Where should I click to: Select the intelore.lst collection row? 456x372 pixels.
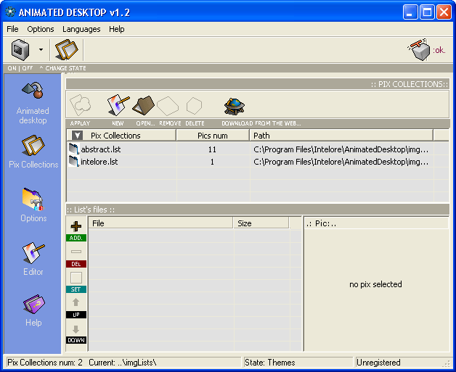pos(258,162)
